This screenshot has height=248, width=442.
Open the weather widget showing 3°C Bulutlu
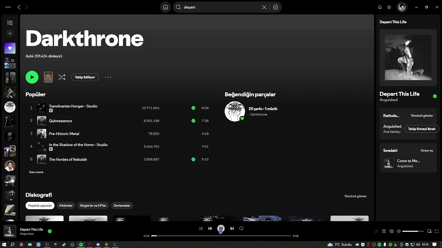coord(340,245)
